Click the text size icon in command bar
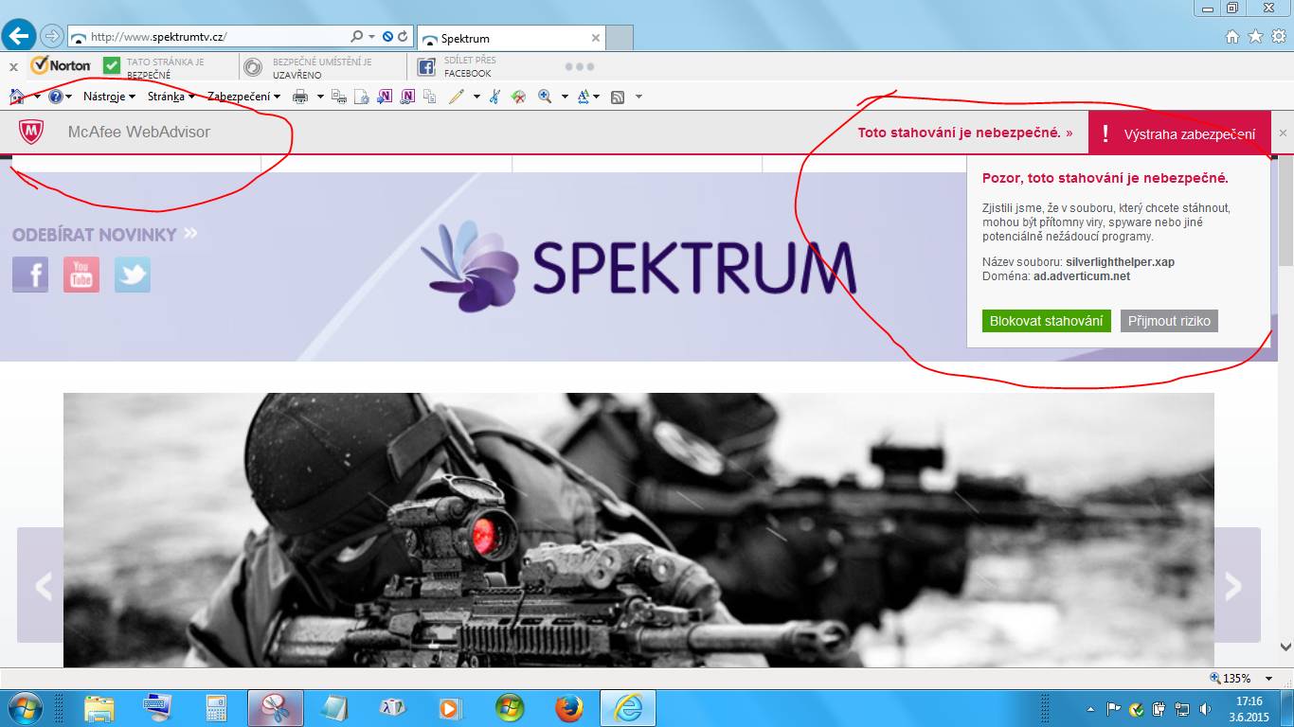This screenshot has height=727, width=1294. point(583,97)
